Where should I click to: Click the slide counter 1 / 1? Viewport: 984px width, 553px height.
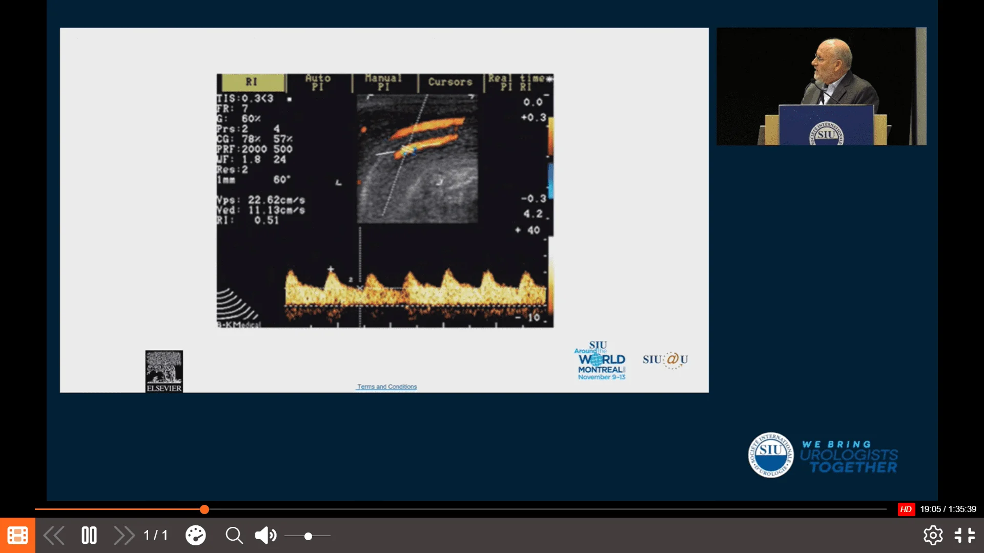(x=155, y=536)
